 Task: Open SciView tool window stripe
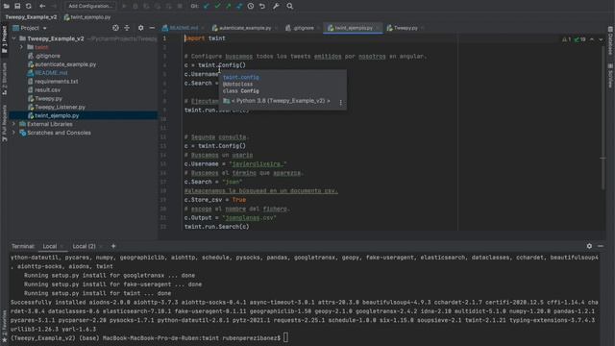coord(610,76)
